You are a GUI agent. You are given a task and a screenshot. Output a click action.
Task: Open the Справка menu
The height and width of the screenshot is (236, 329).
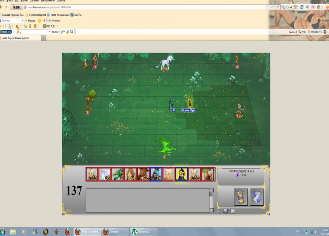[61, 1]
